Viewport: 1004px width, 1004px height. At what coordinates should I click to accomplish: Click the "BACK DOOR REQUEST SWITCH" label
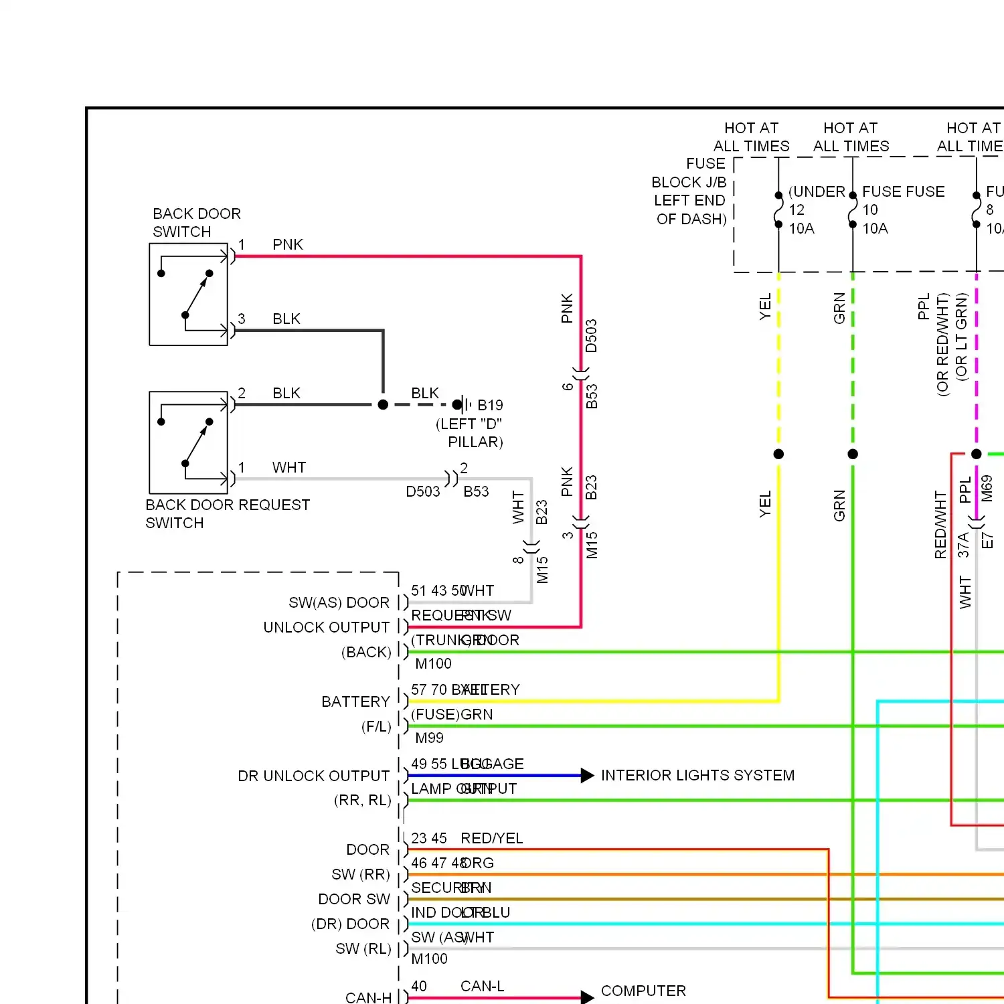[x=228, y=514]
